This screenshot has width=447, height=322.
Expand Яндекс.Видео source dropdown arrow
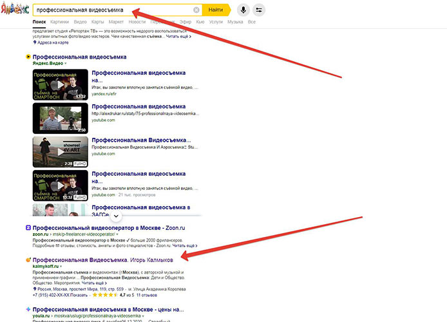66,64
